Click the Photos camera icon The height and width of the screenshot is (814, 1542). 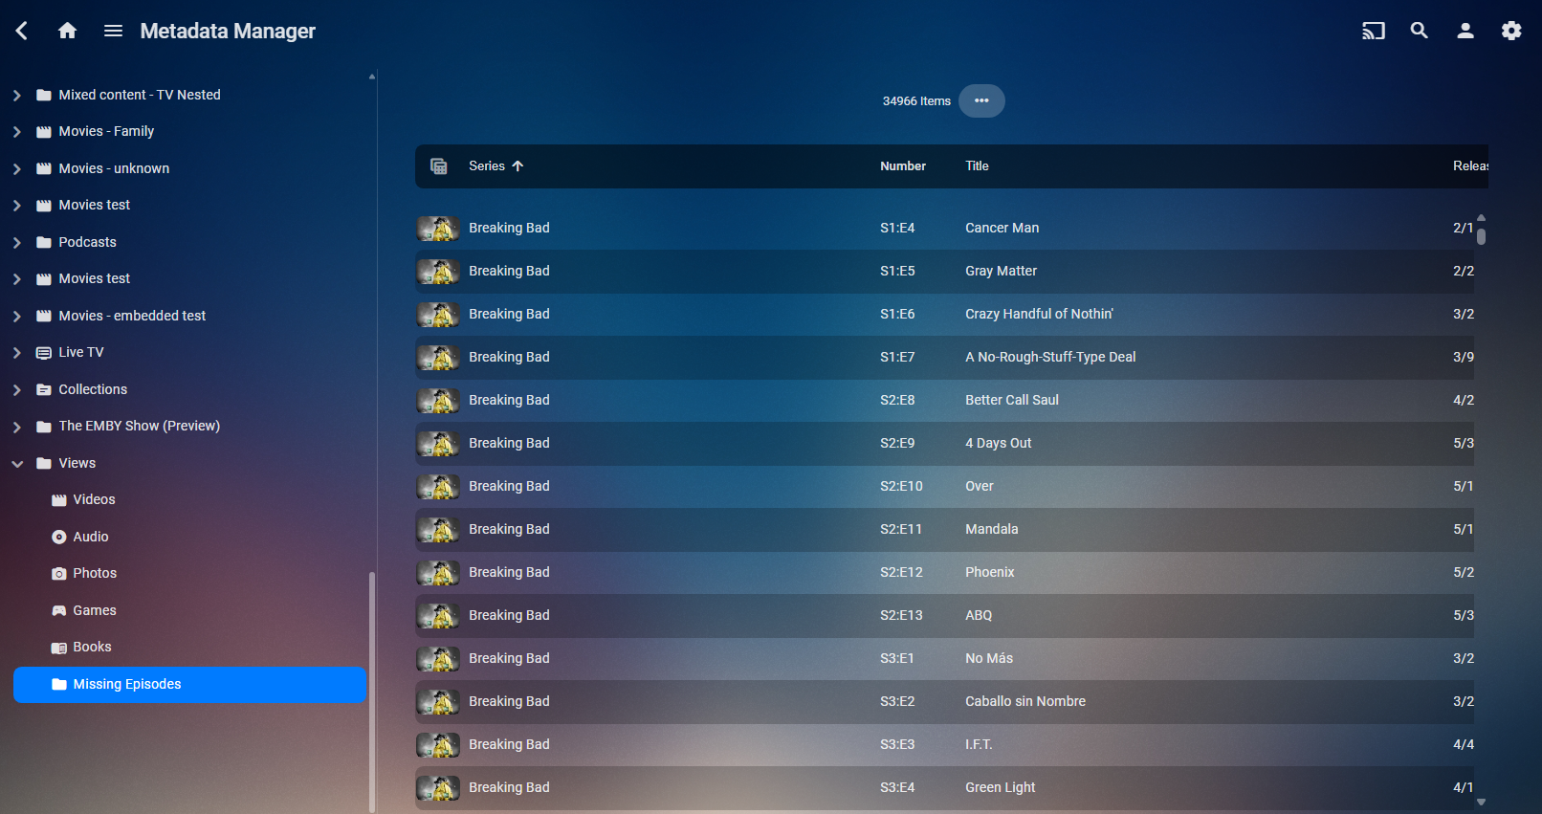tap(59, 574)
